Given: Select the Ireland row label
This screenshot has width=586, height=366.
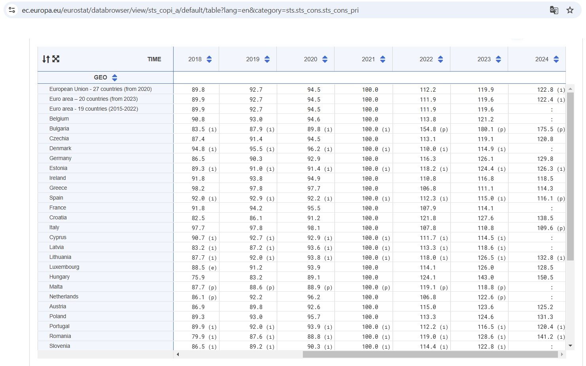Looking at the screenshot, I should 57,178.
